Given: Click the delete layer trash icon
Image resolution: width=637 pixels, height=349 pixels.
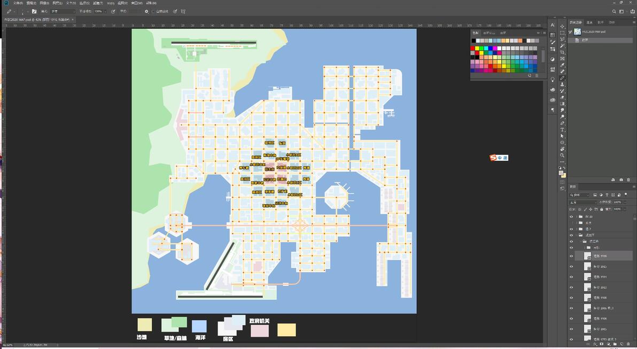Looking at the screenshot, I should tap(628, 344).
